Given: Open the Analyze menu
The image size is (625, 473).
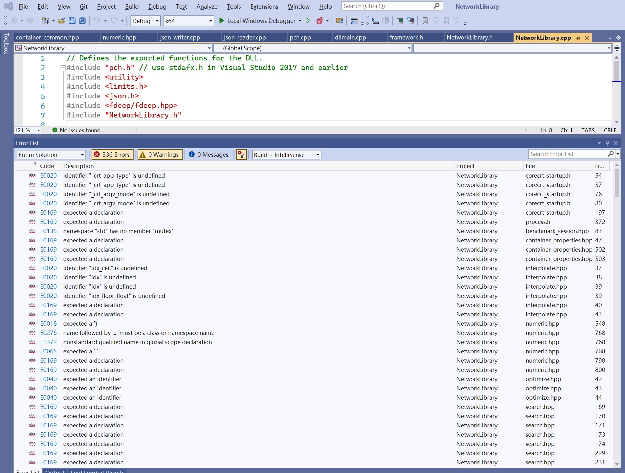Looking at the screenshot, I should point(207,6).
